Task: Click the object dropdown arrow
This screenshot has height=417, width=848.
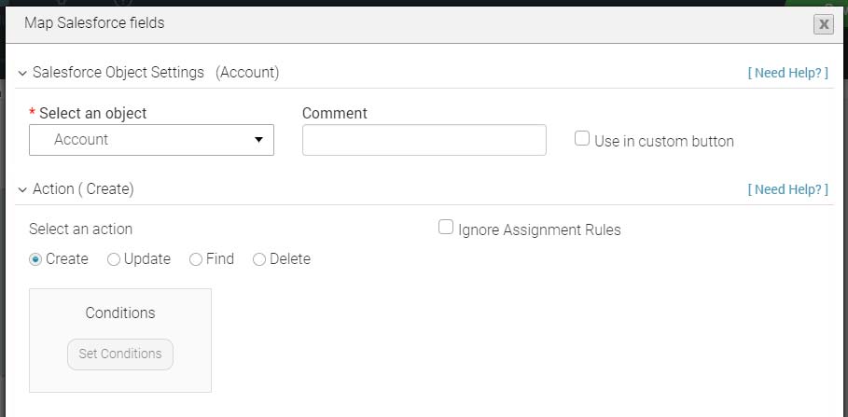Action: click(258, 140)
